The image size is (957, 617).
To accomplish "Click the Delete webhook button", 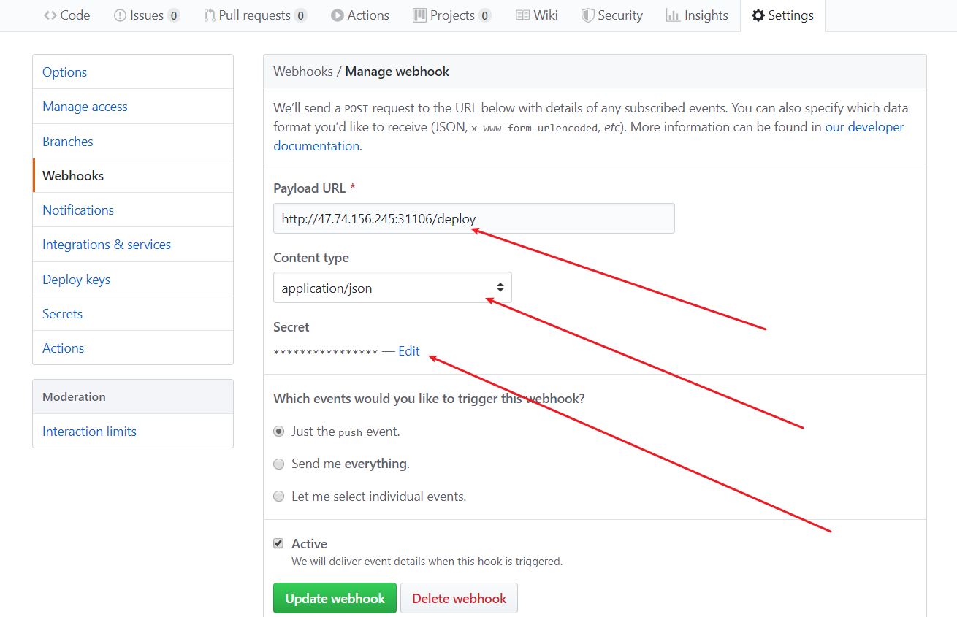I will tap(459, 597).
